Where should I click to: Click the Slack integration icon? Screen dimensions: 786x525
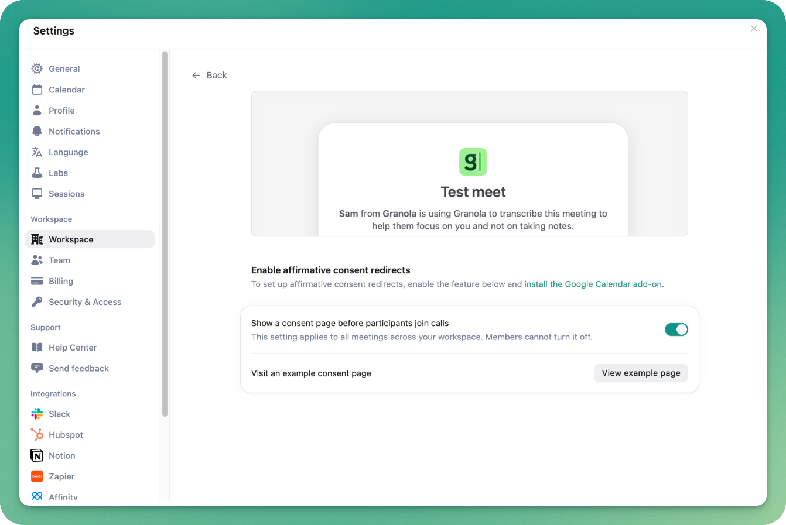pos(37,414)
